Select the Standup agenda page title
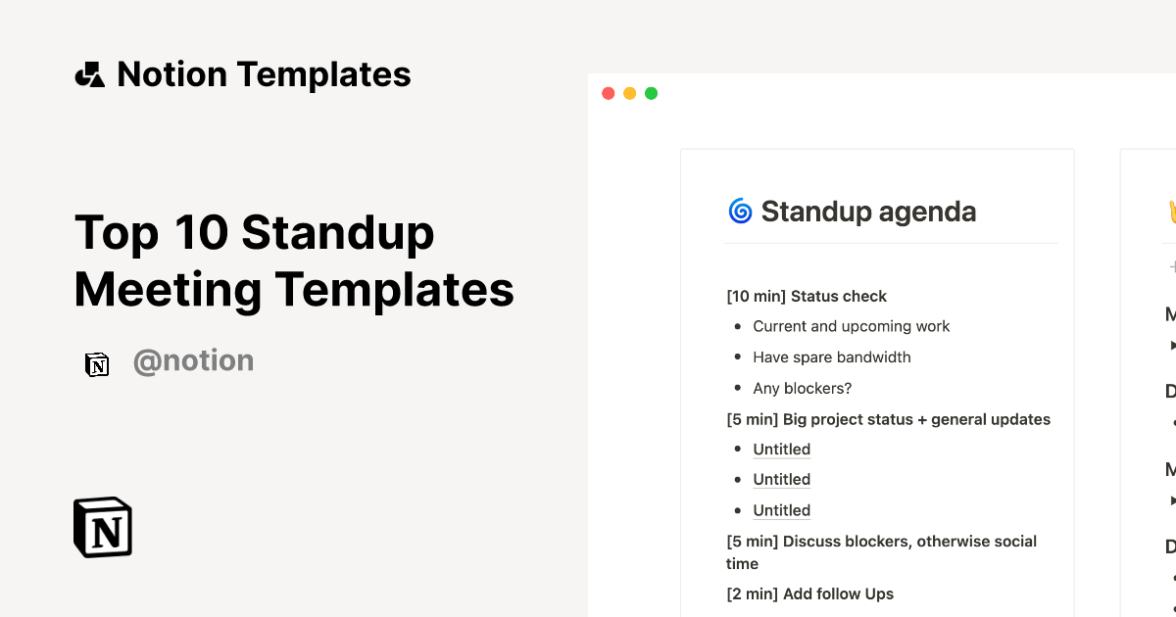The width and height of the screenshot is (1176, 617). point(870,211)
